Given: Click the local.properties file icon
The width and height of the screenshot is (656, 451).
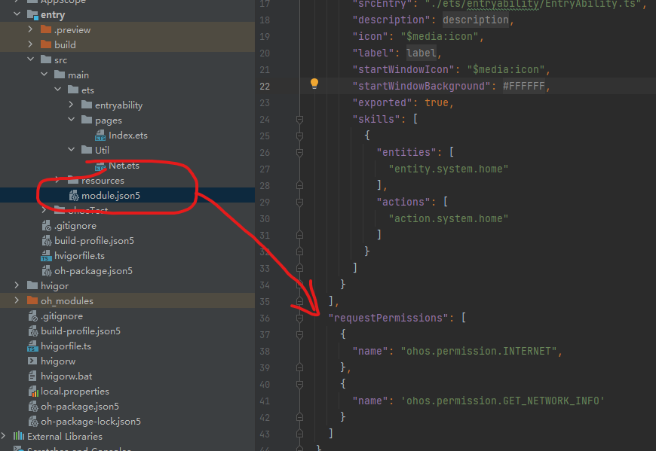Looking at the screenshot, I should 33,392.
